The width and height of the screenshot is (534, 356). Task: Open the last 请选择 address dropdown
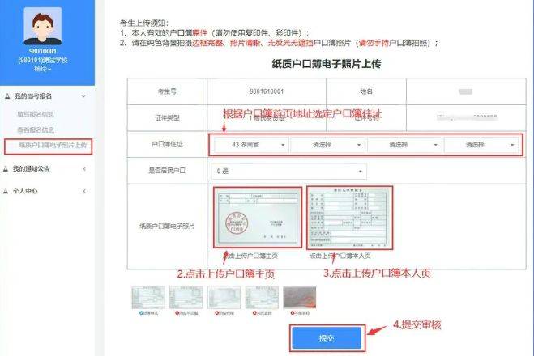[x=481, y=145]
